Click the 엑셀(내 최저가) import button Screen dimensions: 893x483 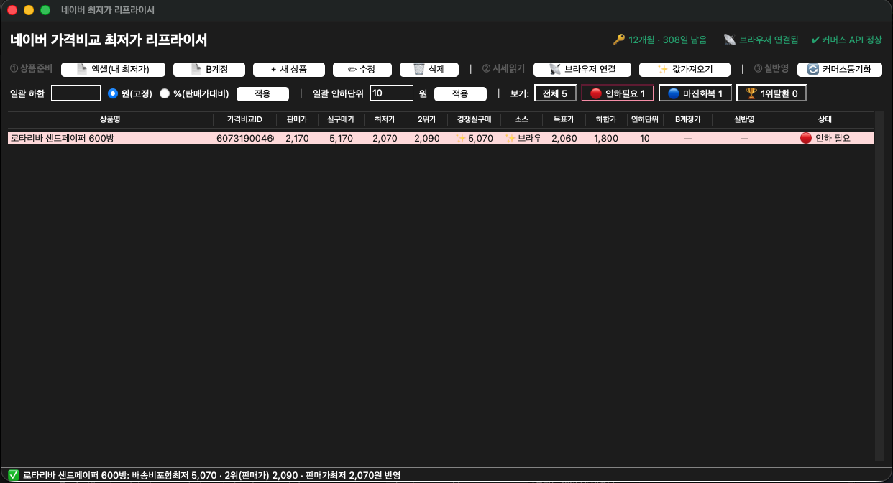[x=113, y=69]
